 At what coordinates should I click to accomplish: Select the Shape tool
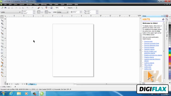coord(2,20)
